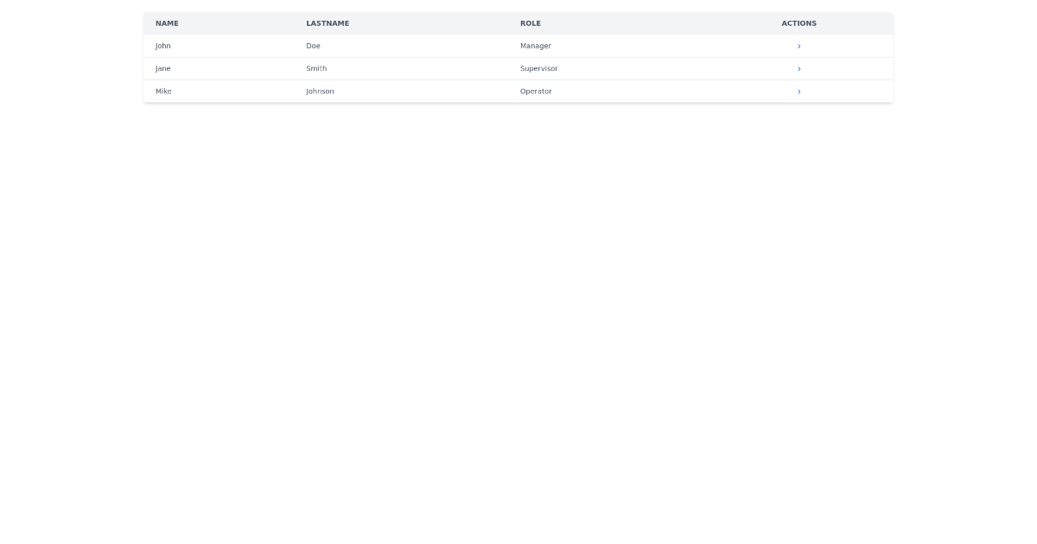Select the row for Jane
The height and width of the screenshot is (544, 1037).
point(432,68)
